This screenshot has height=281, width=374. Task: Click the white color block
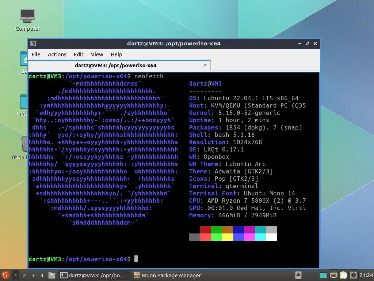[x=271, y=237]
